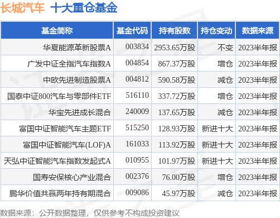280x218 pixels.
Task: Click holding value 2953.65万股
Action: click(175, 48)
